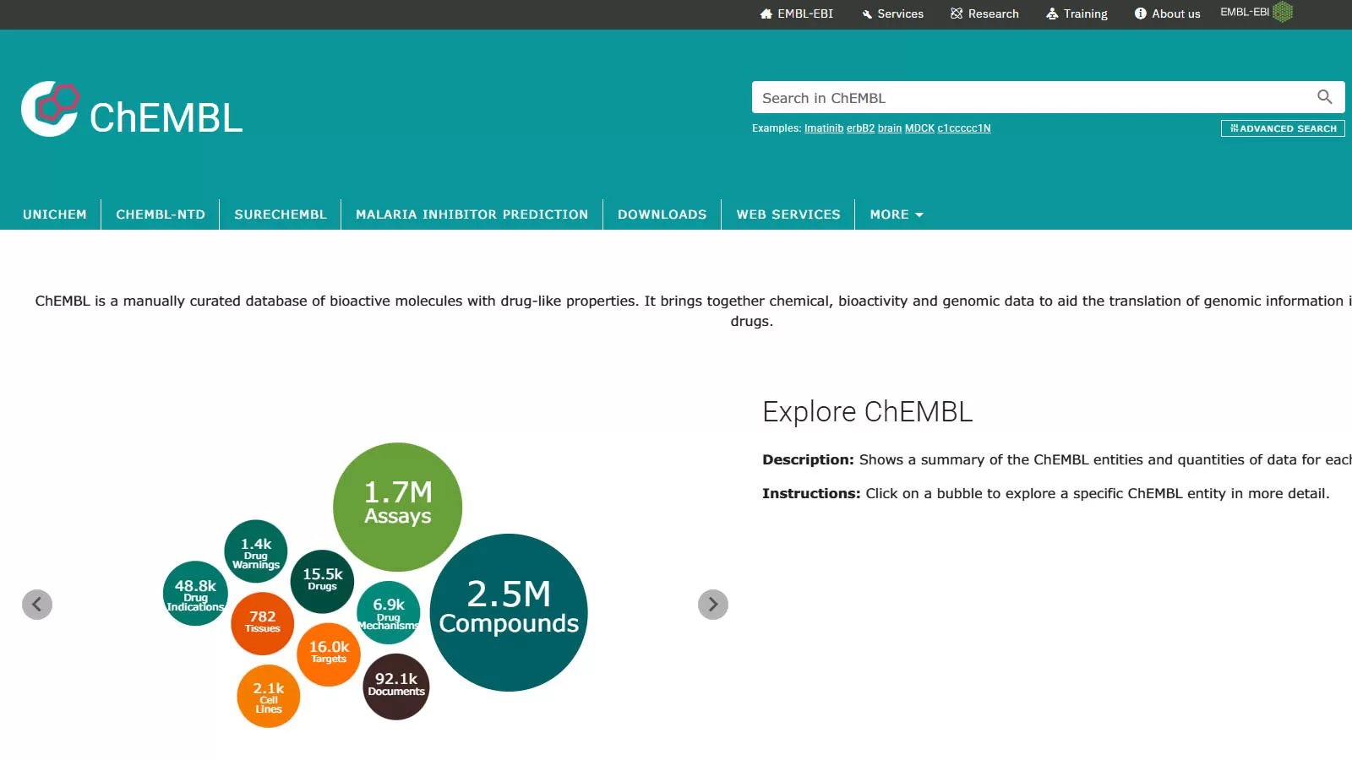Open the Training link
Image resolution: width=1352 pixels, height=760 pixels.
1077,14
